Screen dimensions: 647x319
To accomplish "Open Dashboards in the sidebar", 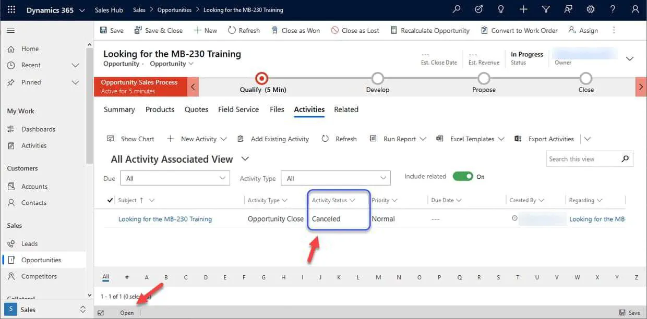I will tap(38, 129).
